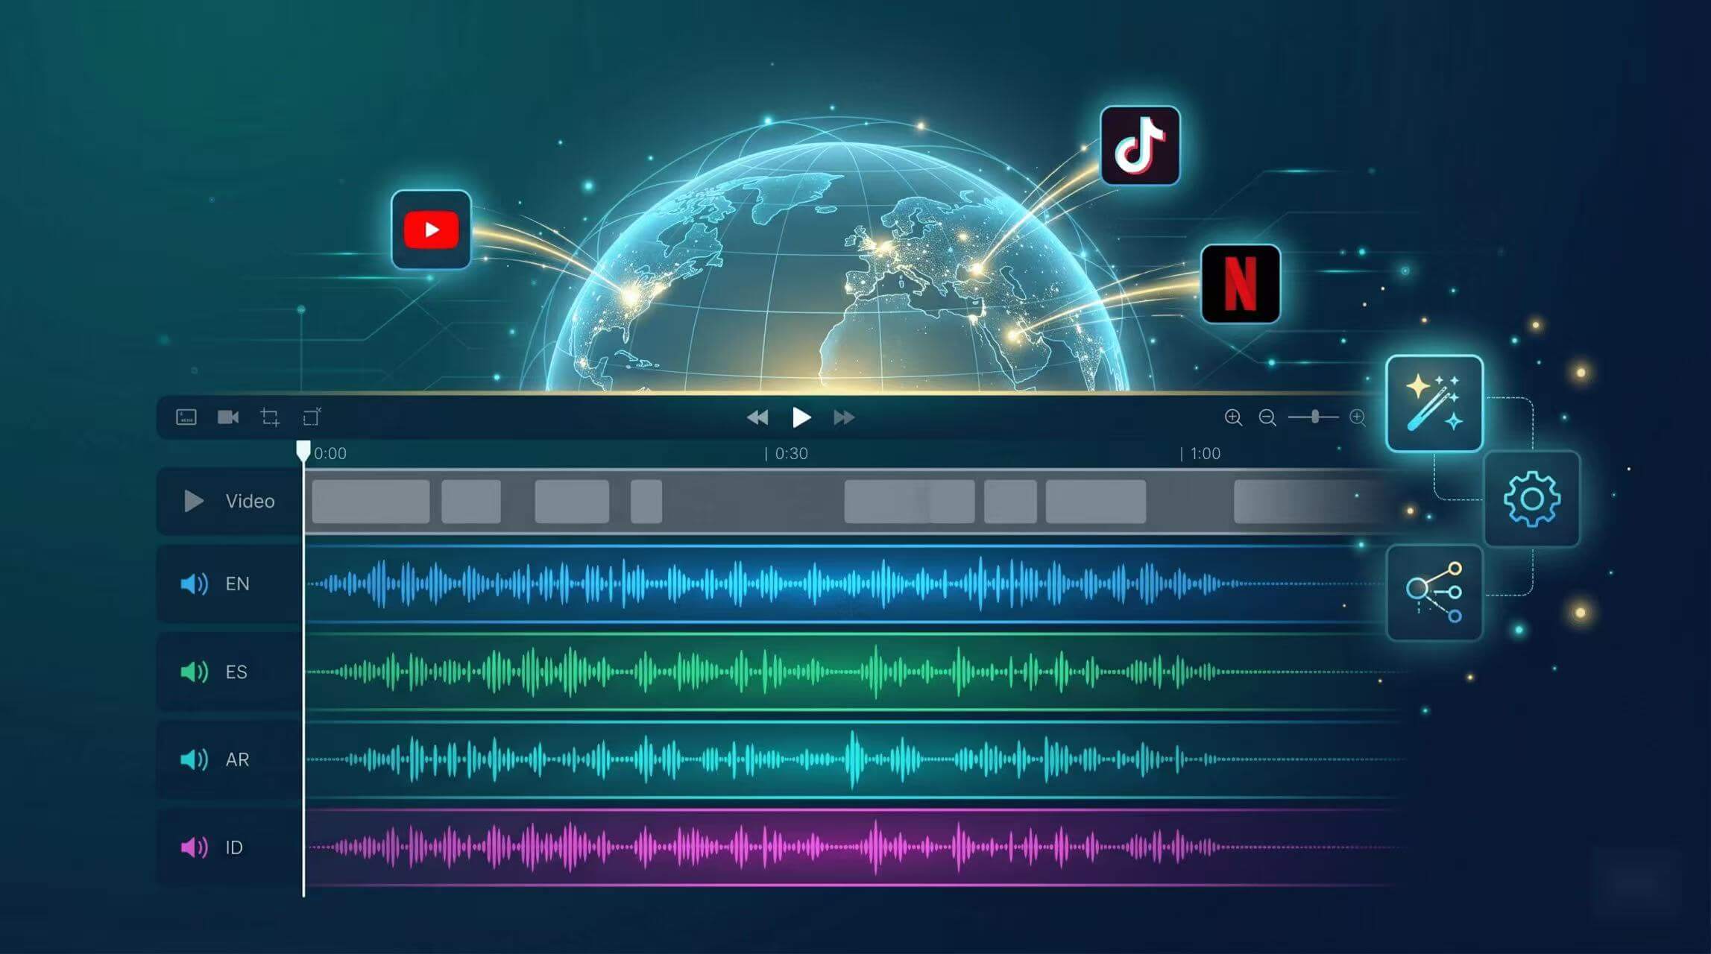The width and height of the screenshot is (1711, 954).
Task: Click the subtitle caption icon in toolbar
Action: coord(186,417)
